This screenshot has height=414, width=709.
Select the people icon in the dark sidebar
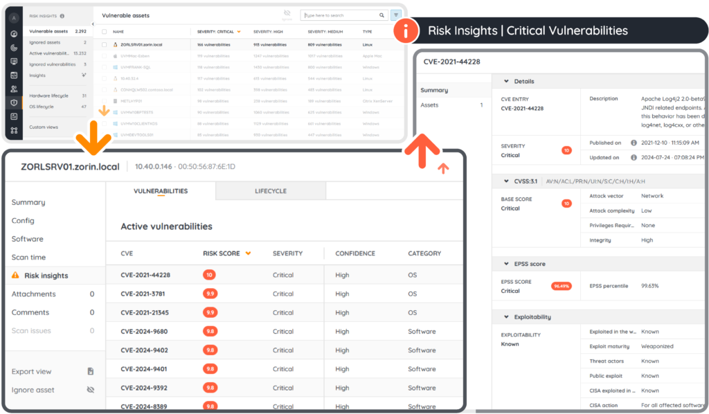tap(14, 89)
